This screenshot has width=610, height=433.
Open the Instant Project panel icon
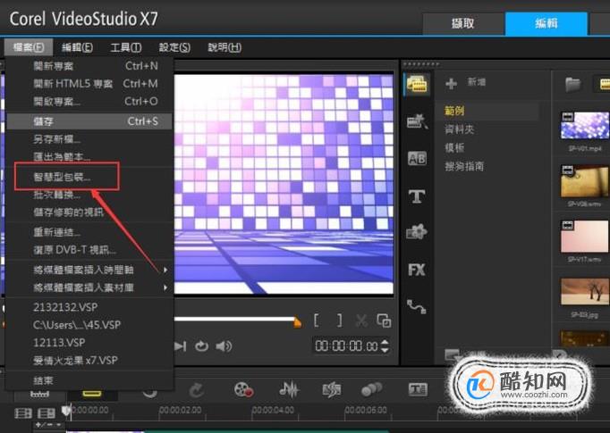[x=417, y=121]
